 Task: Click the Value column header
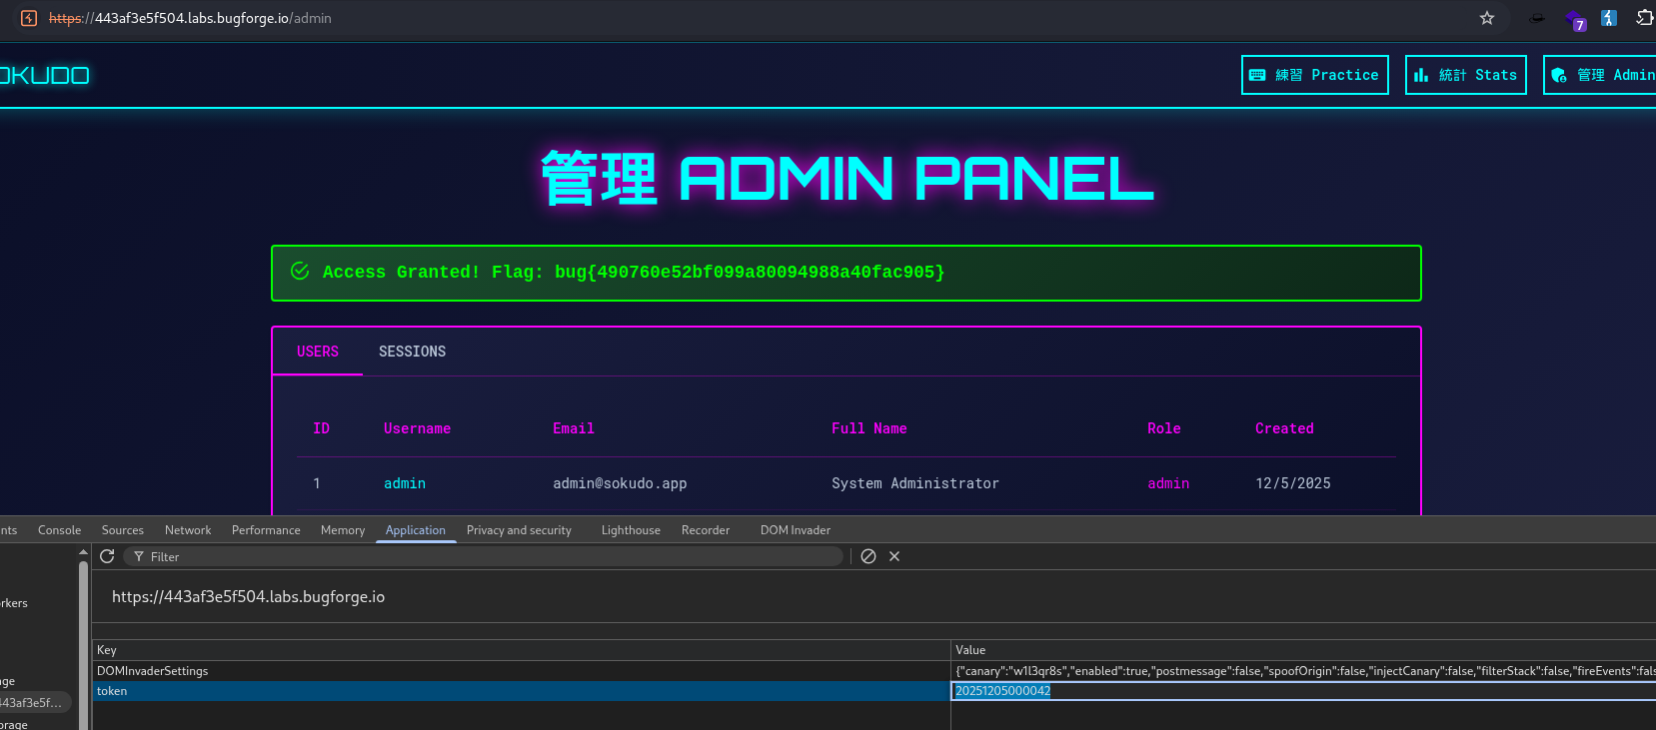tap(1303, 650)
